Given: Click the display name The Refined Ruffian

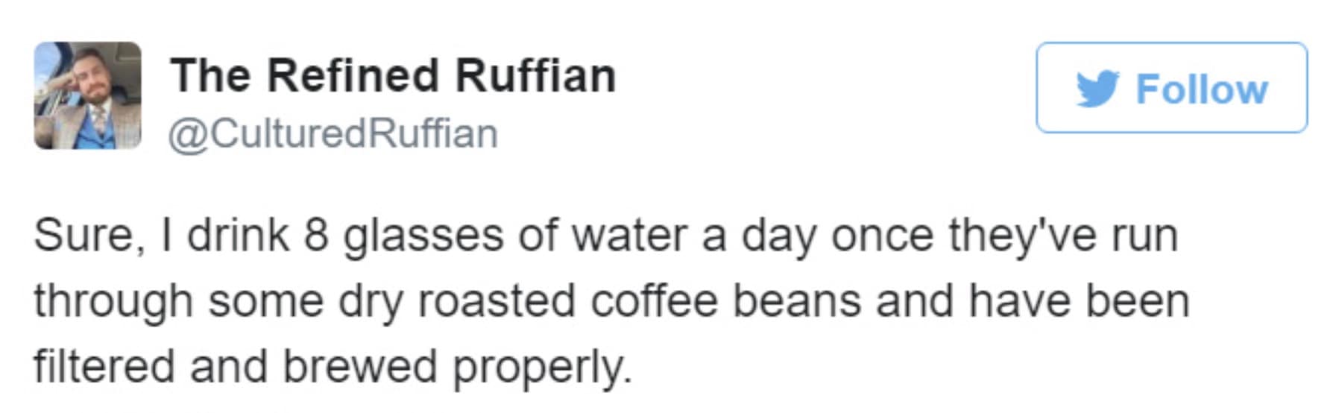Looking at the screenshot, I should pos(393,76).
